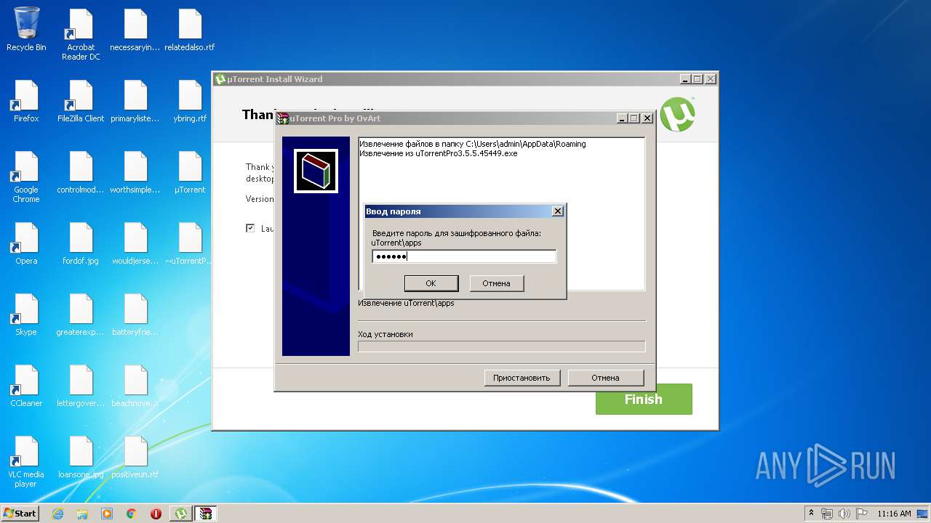Minimize the µTorrent Install Wizard window
931x523 pixels.
pyautogui.click(x=686, y=79)
